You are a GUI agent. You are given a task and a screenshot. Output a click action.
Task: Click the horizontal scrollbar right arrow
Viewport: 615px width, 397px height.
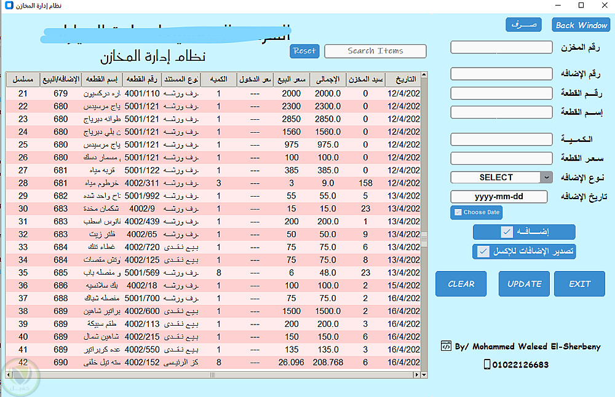click(x=417, y=375)
